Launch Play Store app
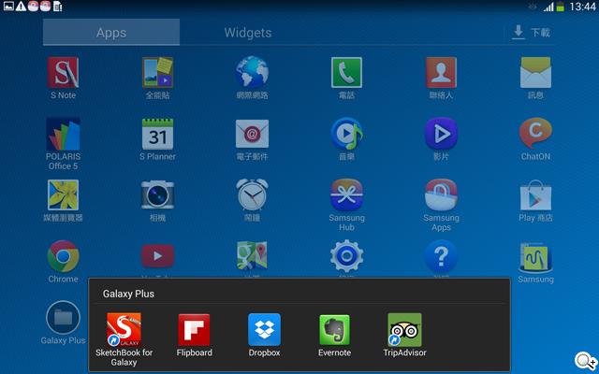The height and width of the screenshot is (374, 599). tap(535, 195)
